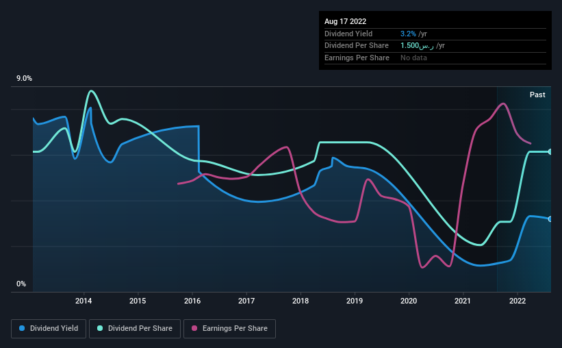Screen dimensions: 562x348
Task: Select the 2014 label on the x-axis
Action: (x=84, y=301)
